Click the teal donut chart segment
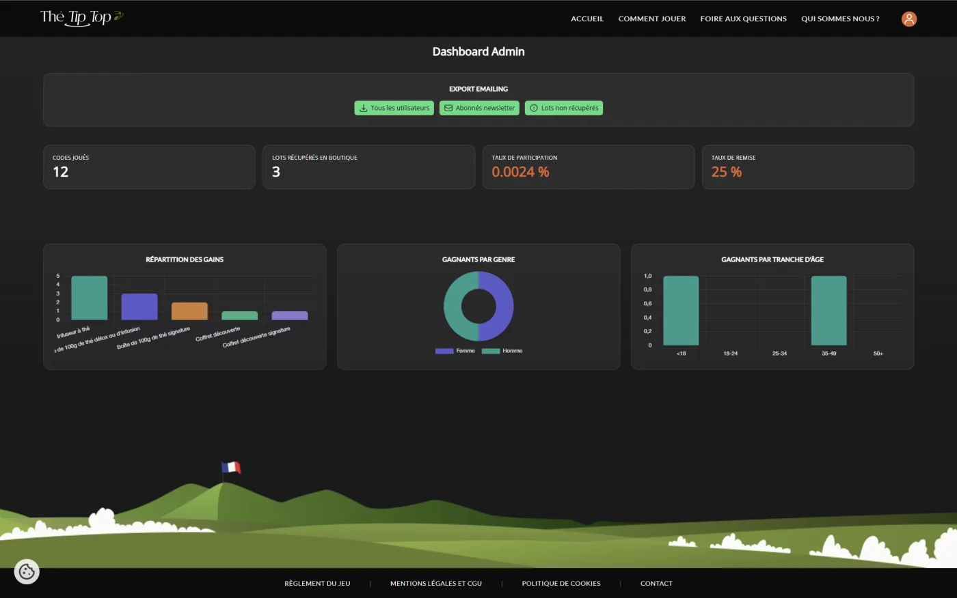957x598 pixels. (453, 306)
